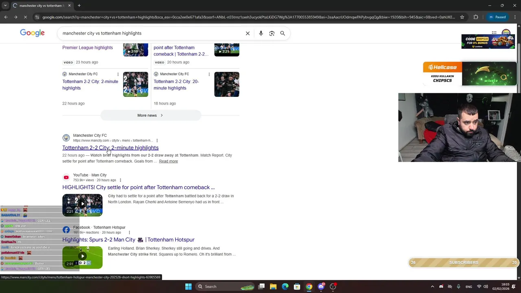Open Microsoft Store from taskbar
Image resolution: width=521 pixels, height=293 pixels.
[297, 286]
